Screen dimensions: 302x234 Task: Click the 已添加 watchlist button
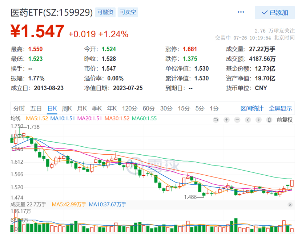[x=275, y=12]
